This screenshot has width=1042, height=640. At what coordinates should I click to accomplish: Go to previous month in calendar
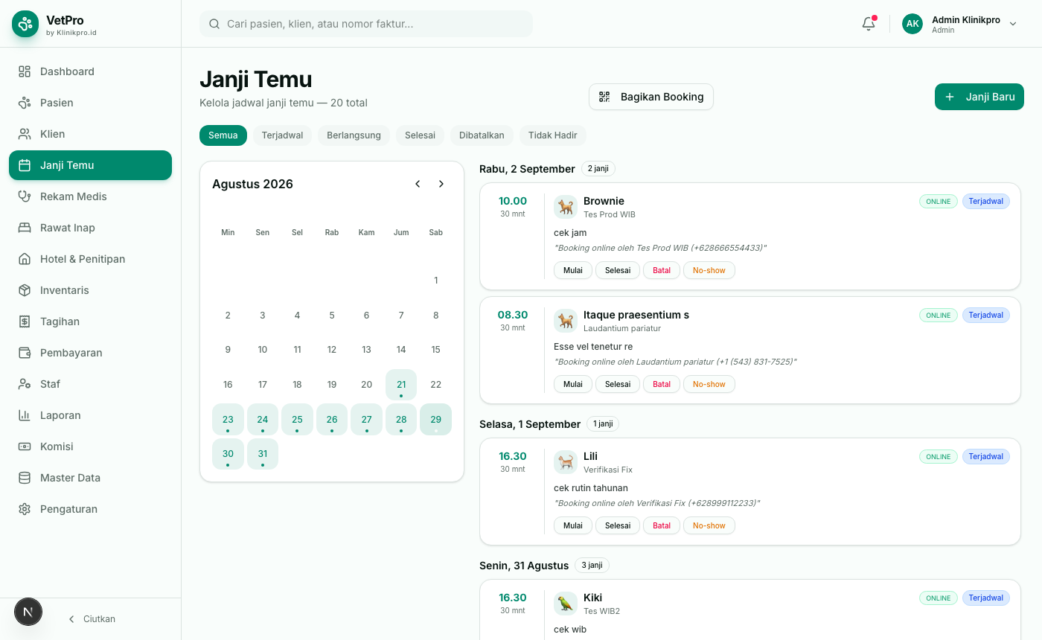(x=418, y=184)
